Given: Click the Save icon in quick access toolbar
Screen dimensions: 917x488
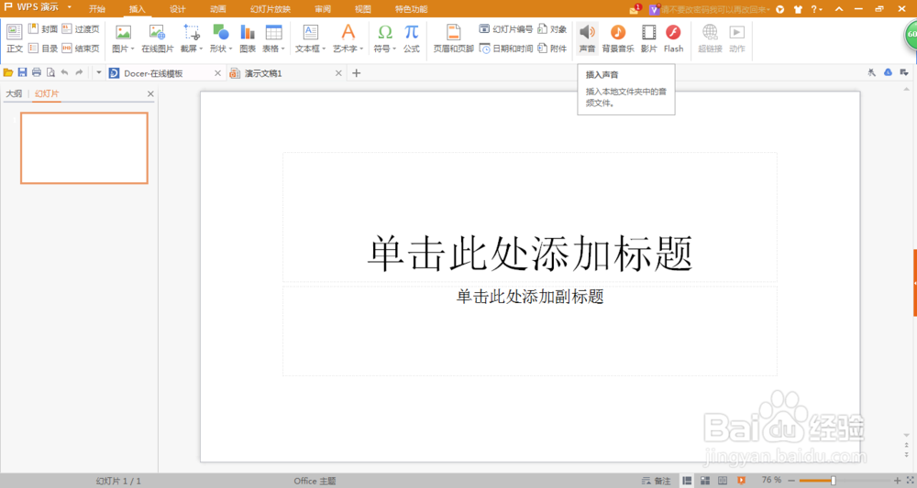Looking at the screenshot, I should pyautogui.click(x=22, y=72).
